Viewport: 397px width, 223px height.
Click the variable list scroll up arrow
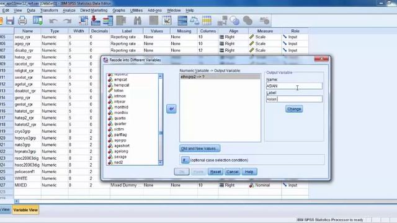pyautogui.click(x=160, y=76)
